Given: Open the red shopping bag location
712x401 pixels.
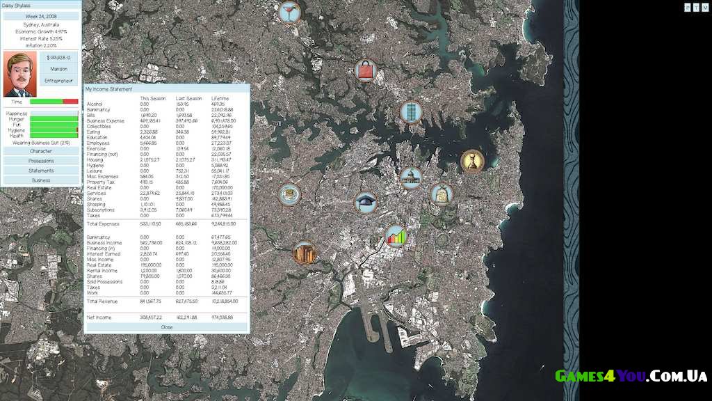Looking at the screenshot, I should coord(366,70).
